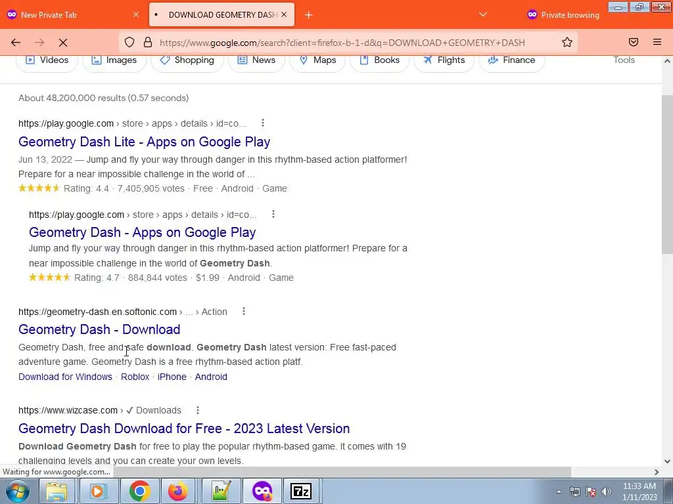Switch to Firefox private window taskbar icon
This screenshot has width=673, height=504.
[262, 491]
